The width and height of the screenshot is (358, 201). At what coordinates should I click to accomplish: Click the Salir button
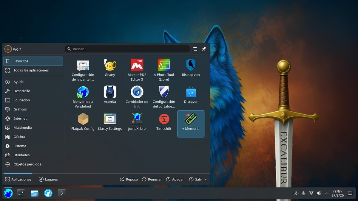(x=196, y=179)
